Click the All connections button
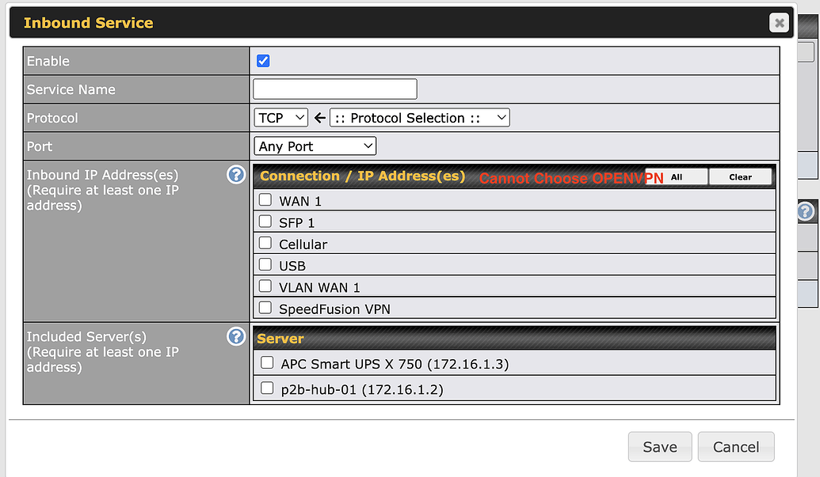 click(x=676, y=177)
